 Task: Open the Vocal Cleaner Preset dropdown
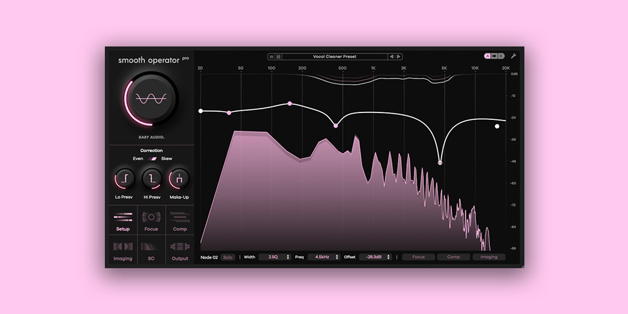(335, 57)
